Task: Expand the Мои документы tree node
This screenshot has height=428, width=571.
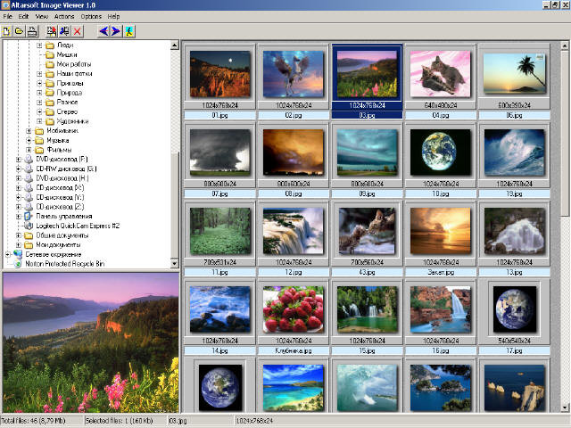Action: (19, 245)
